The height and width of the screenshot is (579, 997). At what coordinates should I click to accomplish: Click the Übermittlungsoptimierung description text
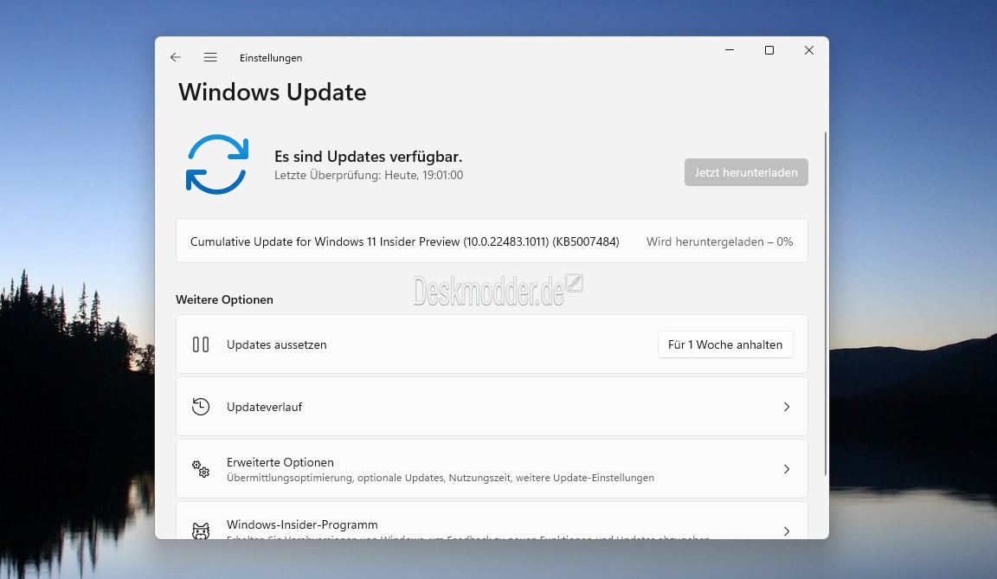[440, 478]
